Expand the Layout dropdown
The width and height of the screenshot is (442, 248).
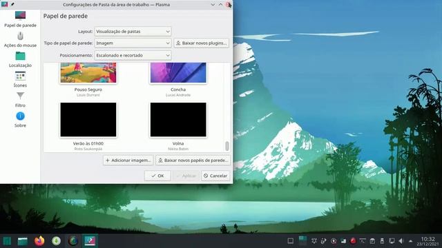pyautogui.click(x=133, y=32)
